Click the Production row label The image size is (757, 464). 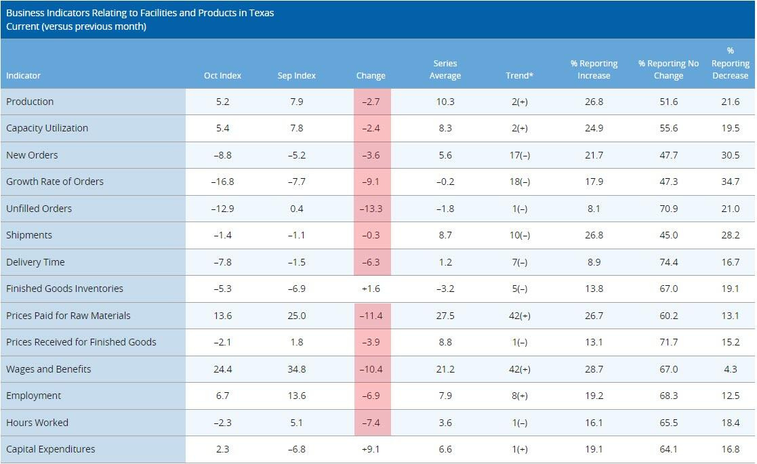click(x=30, y=102)
